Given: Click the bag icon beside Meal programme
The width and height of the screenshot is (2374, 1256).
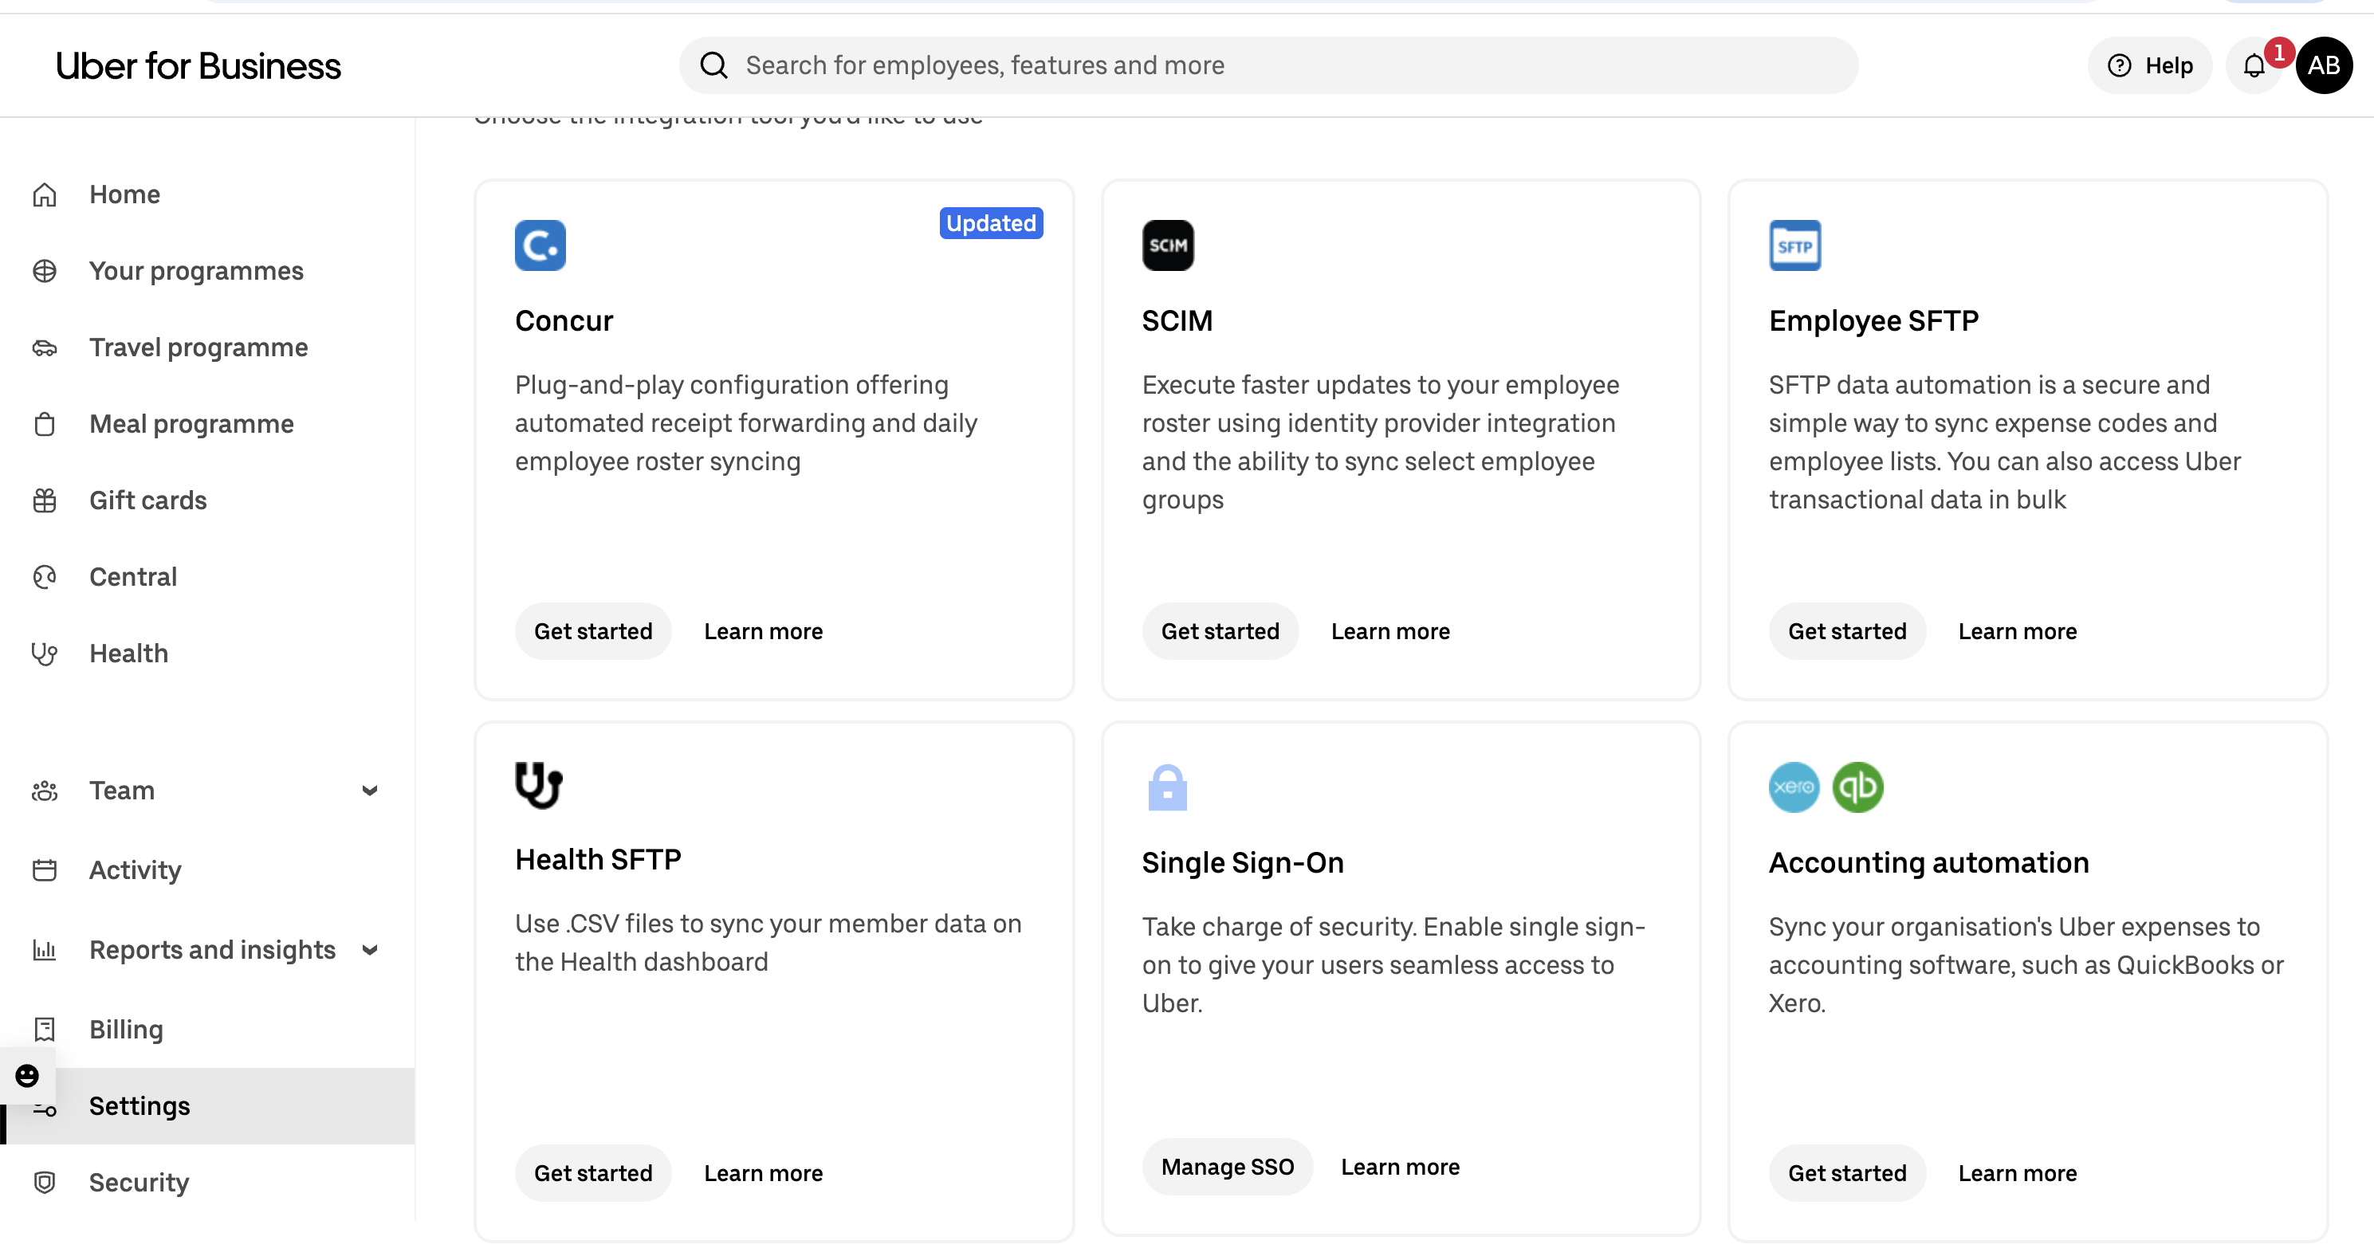Looking at the screenshot, I should pyautogui.click(x=44, y=424).
